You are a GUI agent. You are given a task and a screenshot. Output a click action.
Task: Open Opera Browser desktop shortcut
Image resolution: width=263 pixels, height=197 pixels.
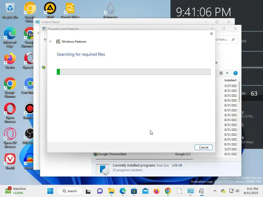(10, 113)
